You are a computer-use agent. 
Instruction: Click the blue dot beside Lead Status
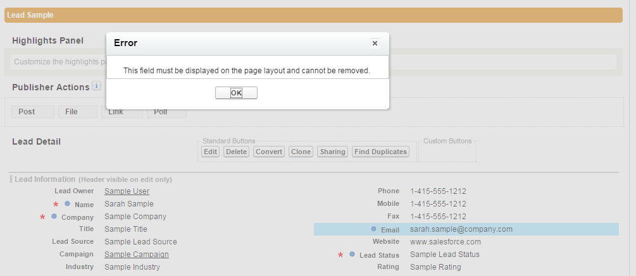click(352, 254)
